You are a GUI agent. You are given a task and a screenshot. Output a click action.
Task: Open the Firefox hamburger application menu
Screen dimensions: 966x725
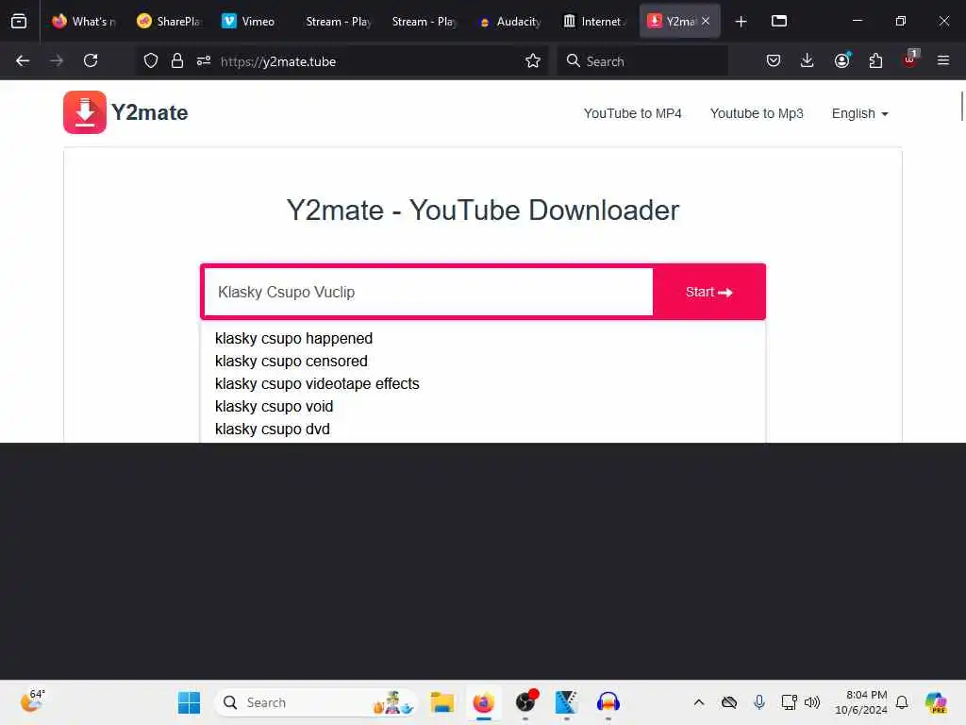(x=943, y=61)
